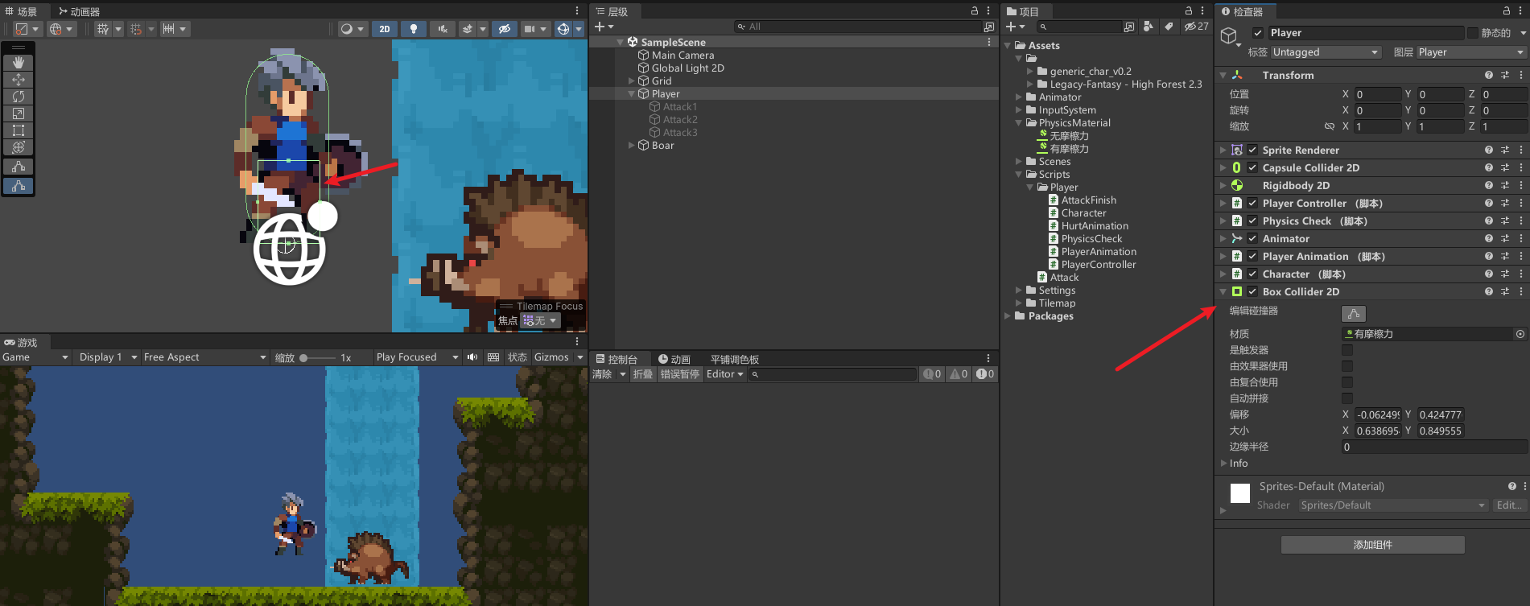Toggle the 错误暂停 (Error Pause) button
Image resolution: width=1530 pixels, height=606 pixels.
click(680, 374)
